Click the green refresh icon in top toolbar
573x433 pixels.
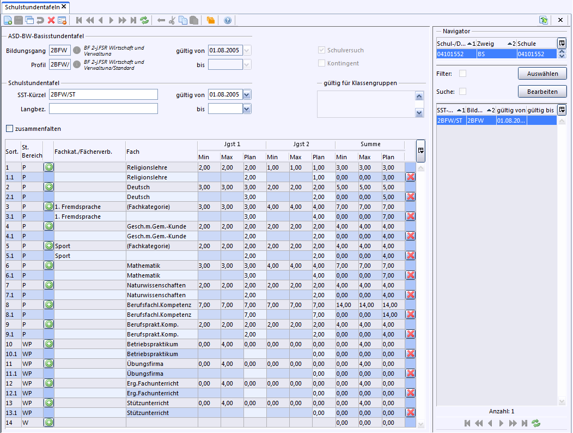pos(144,21)
